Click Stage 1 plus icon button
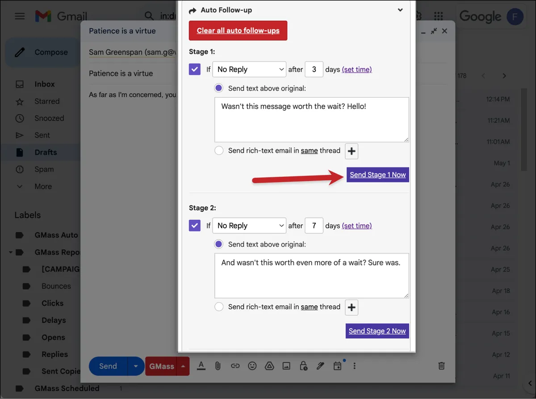The height and width of the screenshot is (399, 536). pos(352,151)
